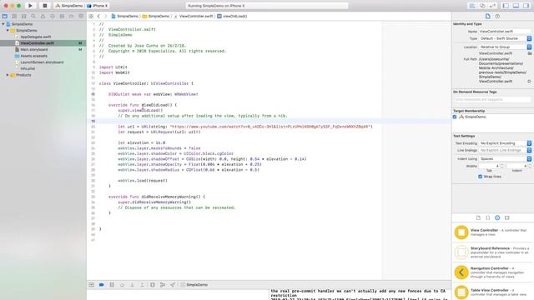
Task: Click viewDidLoad() in jump bar
Action: (x=232, y=16)
